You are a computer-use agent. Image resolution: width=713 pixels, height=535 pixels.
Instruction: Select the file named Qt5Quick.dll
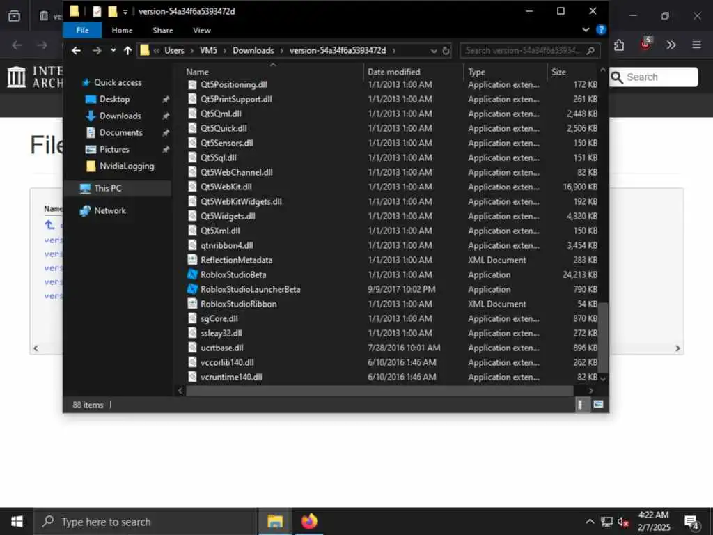coord(224,128)
